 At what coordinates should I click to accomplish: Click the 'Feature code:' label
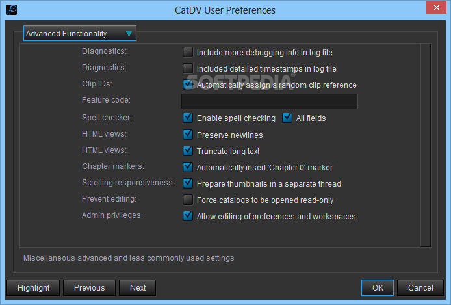pyautogui.click(x=106, y=100)
